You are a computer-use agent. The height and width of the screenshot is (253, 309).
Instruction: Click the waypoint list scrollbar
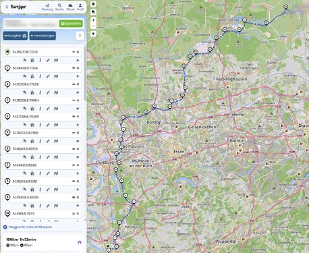tap(85, 74)
